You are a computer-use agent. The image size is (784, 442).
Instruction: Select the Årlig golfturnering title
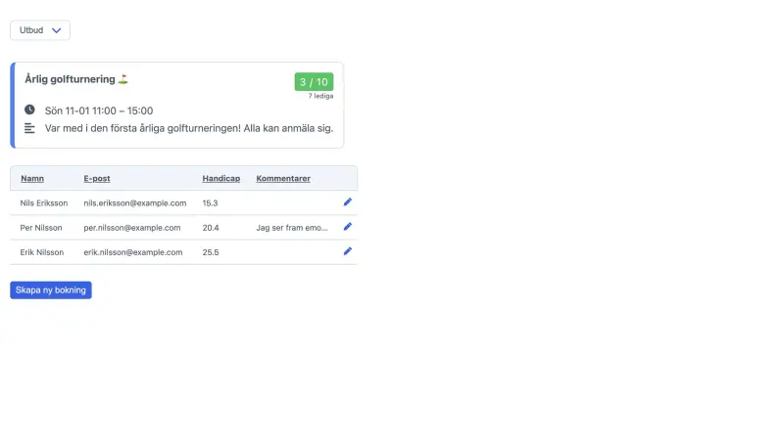70,79
